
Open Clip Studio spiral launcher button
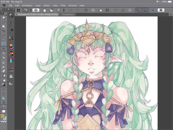click(x=36, y=10)
